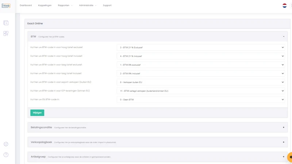Open ICP-leveringen binnen EU dropdown
This screenshot has height=164, width=292.
pyautogui.click(x=201, y=91)
